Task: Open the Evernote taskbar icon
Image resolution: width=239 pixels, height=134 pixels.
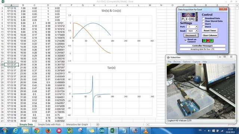Action: (70, 131)
